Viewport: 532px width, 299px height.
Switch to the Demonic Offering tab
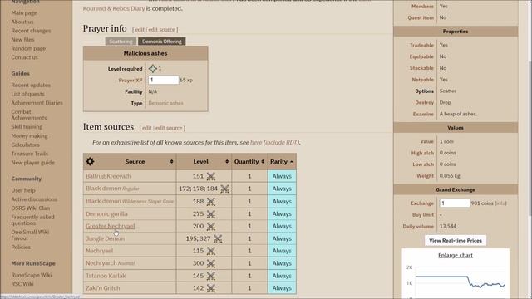pos(162,42)
